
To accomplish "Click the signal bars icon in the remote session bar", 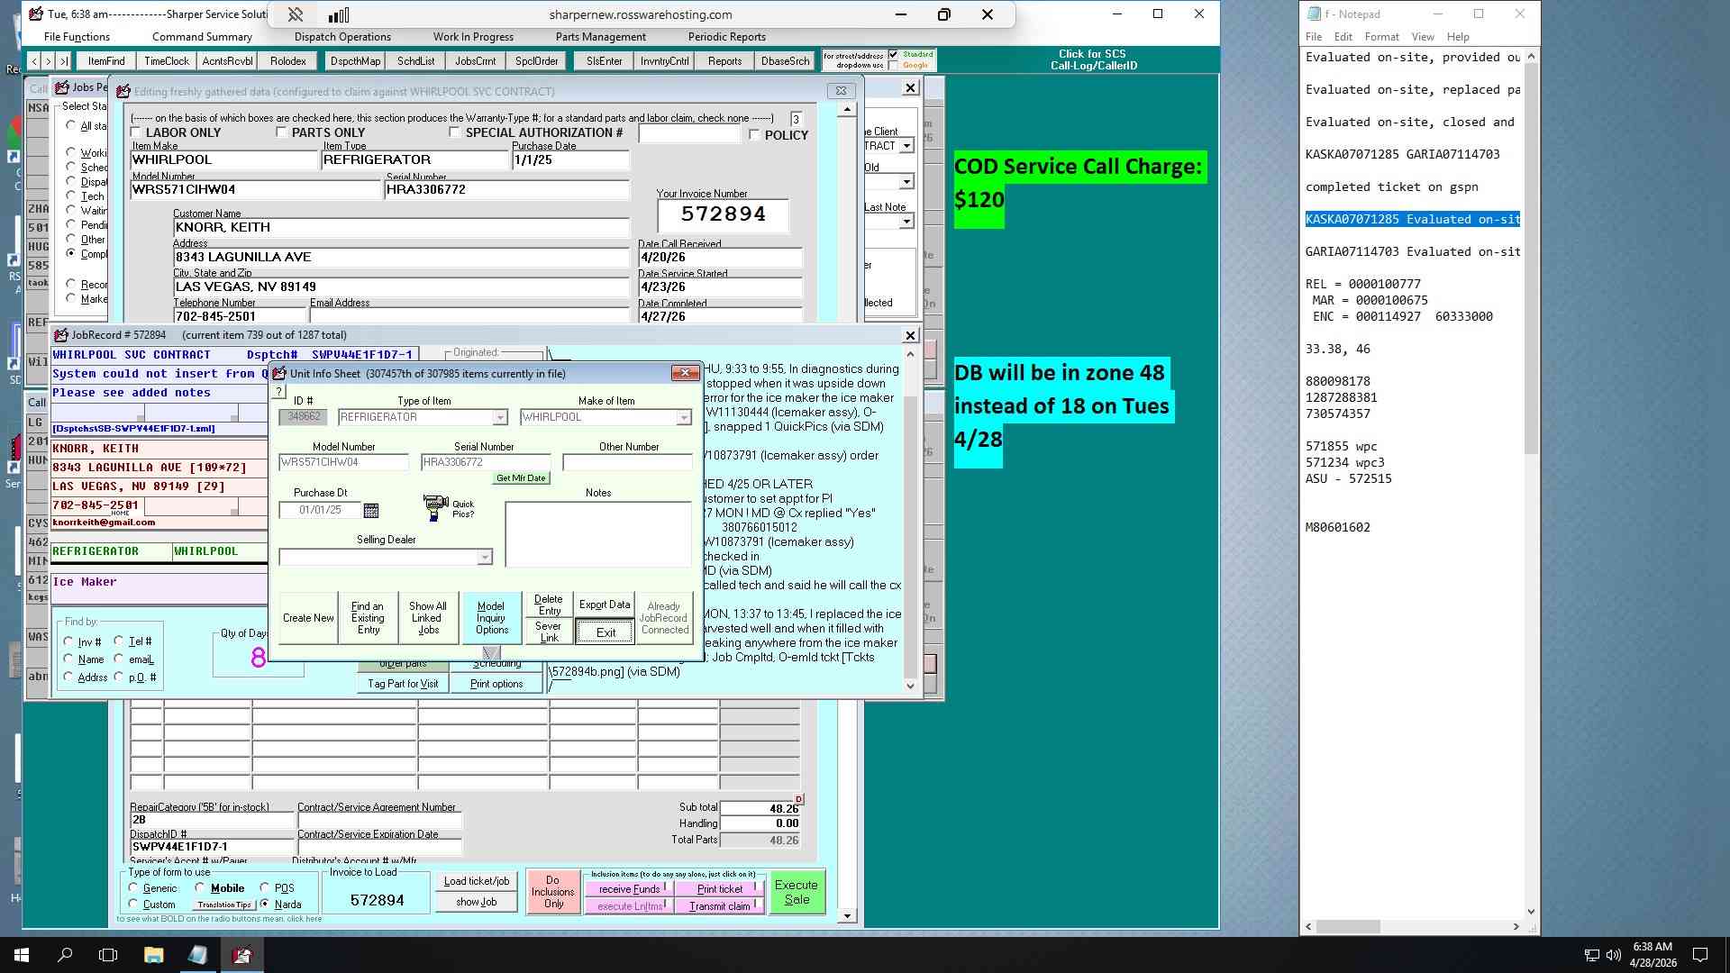I will point(339,14).
